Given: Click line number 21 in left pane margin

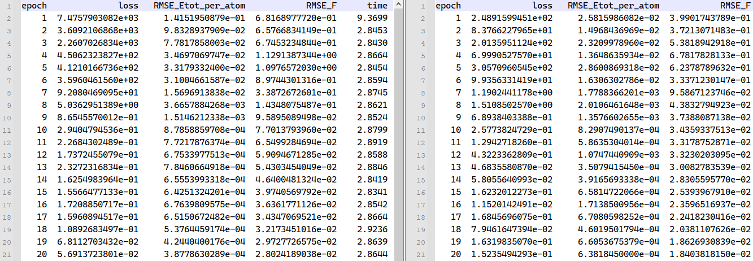Looking at the screenshot, I should 9,254.
